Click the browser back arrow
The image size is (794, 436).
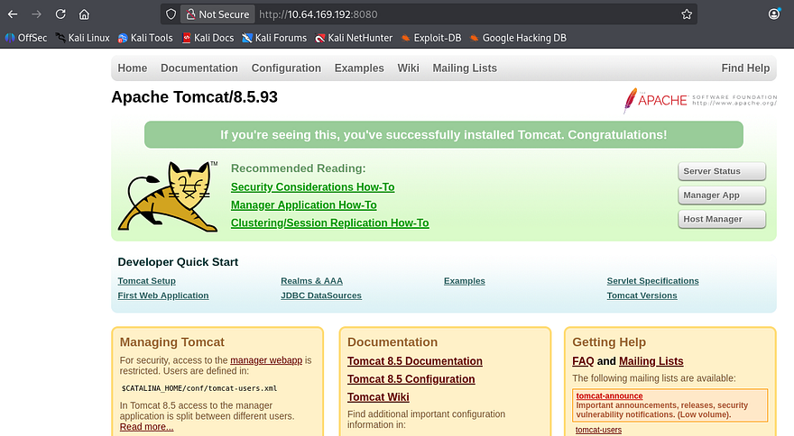[13, 14]
